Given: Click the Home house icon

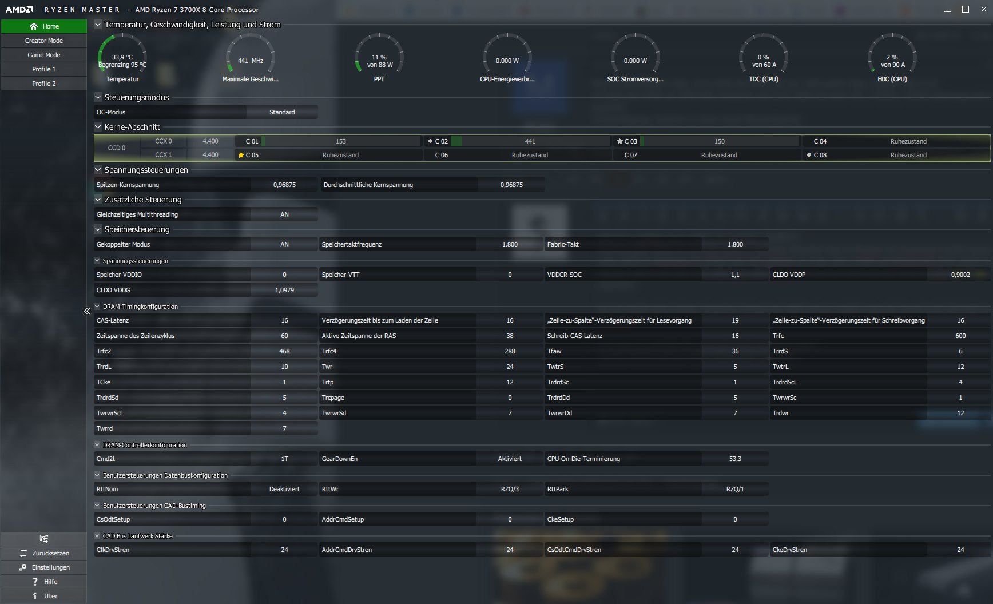Looking at the screenshot, I should [x=34, y=26].
